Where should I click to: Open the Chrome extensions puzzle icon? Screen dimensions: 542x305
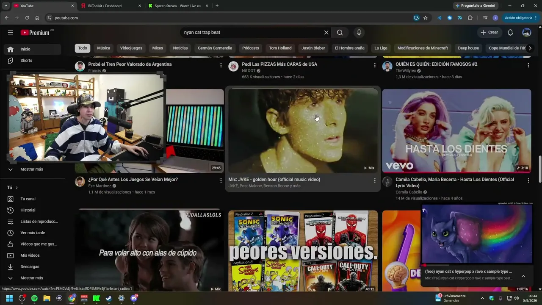470,18
